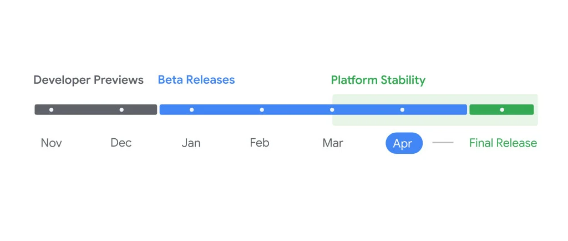Select the timeline dot above Jan
The image size is (568, 241).
click(191, 110)
